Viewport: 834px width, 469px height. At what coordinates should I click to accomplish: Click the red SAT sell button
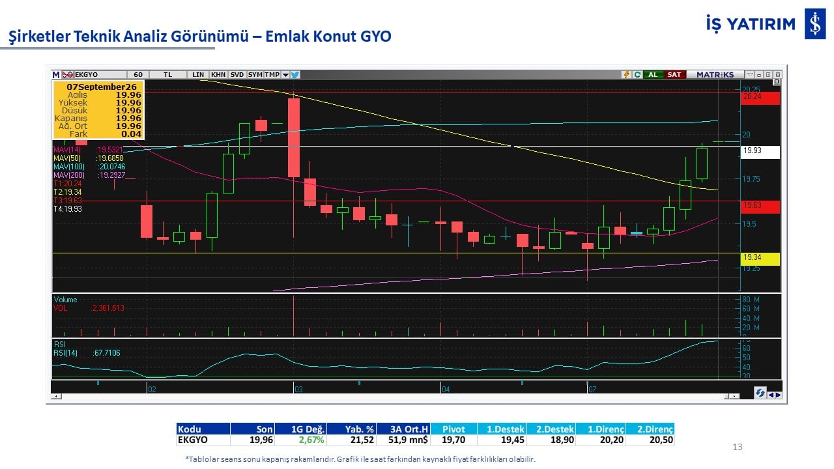click(675, 74)
